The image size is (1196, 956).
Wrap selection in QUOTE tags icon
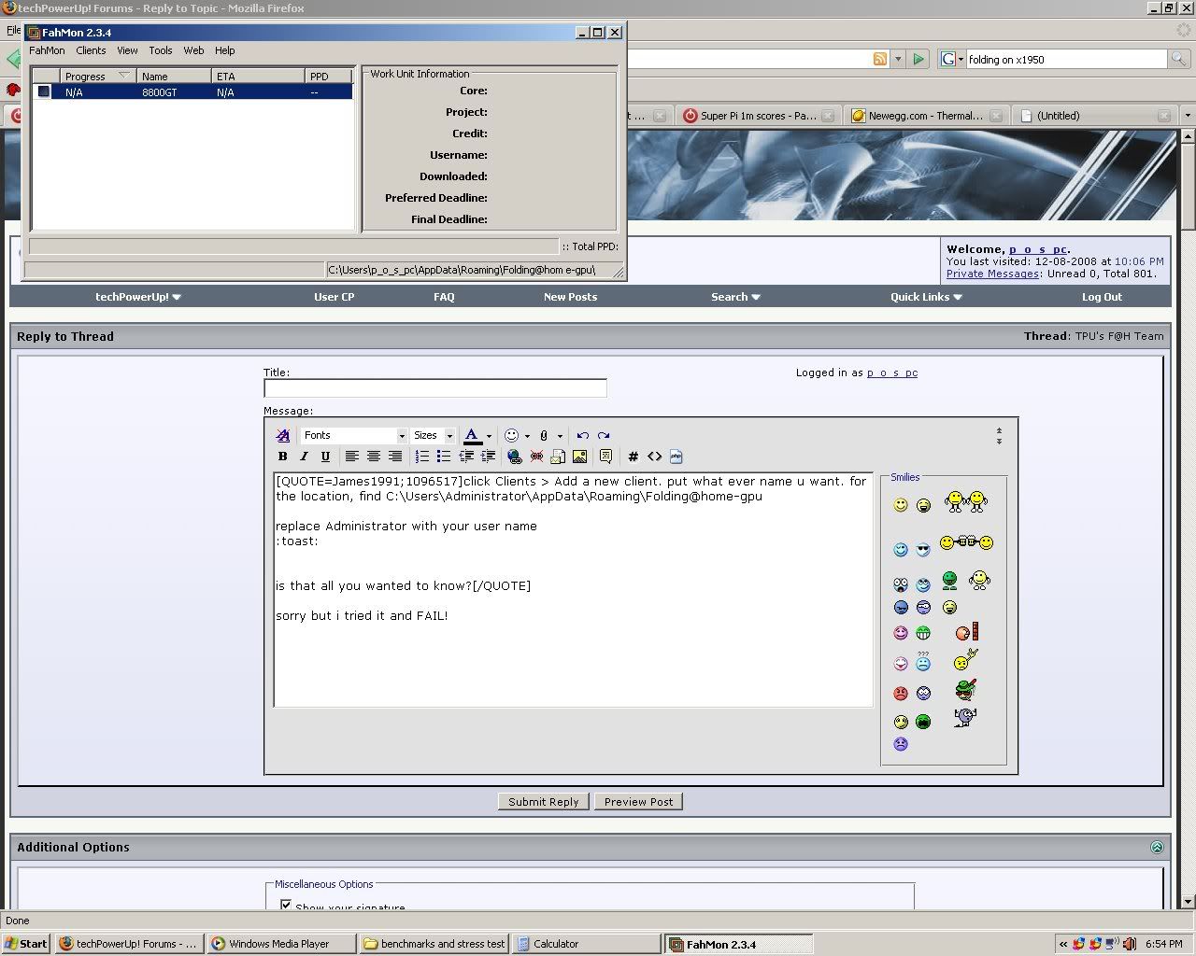[606, 457]
